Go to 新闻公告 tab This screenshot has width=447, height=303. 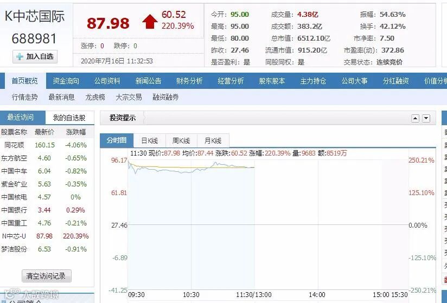pyautogui.click(x=148, y=81)
